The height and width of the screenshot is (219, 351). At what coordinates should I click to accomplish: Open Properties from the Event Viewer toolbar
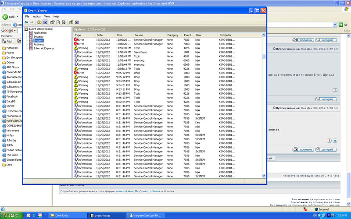[52, 22]
